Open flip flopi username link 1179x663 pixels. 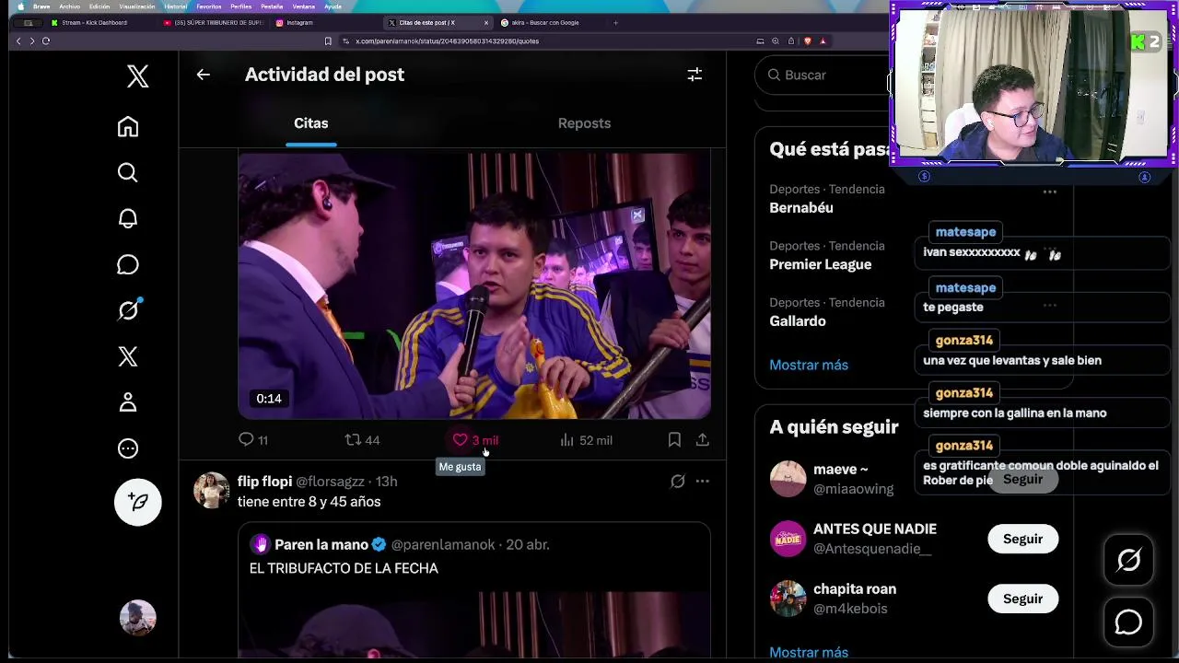265,482
